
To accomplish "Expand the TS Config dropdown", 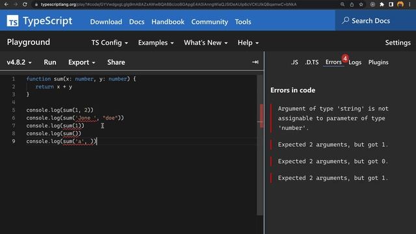I will point(110,43).
